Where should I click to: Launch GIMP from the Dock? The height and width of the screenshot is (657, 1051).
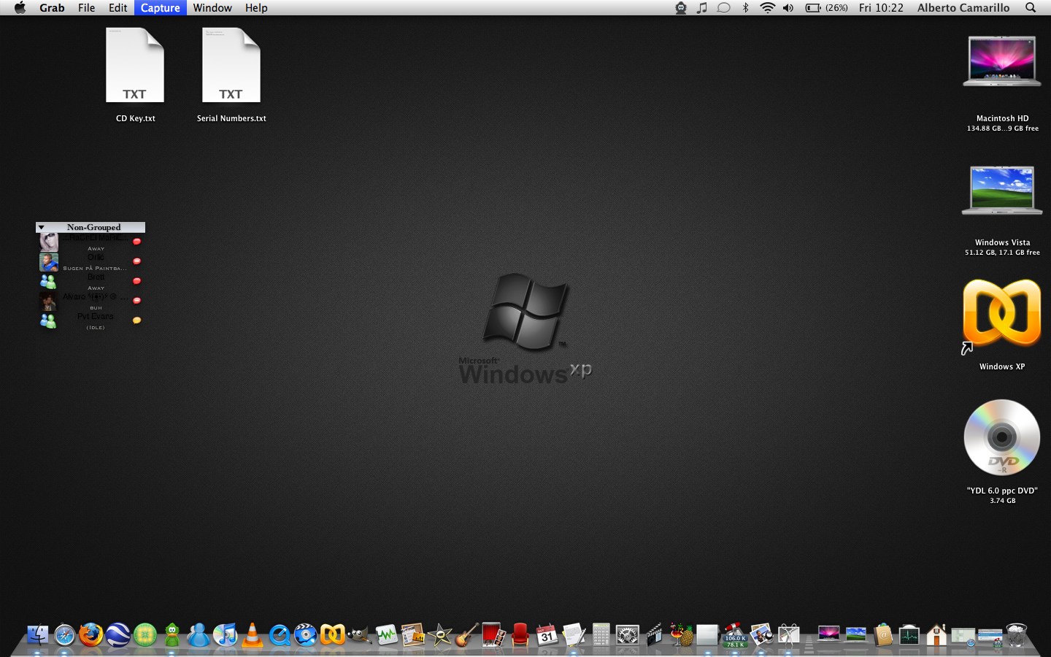(x=358, y=635)
